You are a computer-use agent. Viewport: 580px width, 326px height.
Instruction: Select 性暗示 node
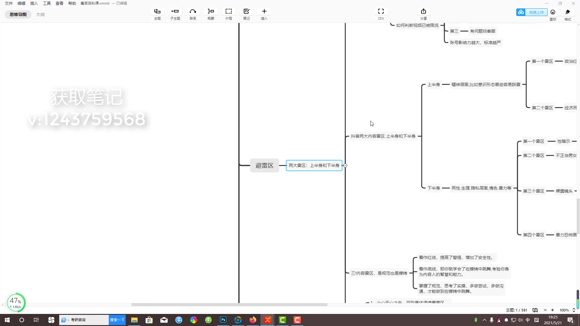(563, 141)
